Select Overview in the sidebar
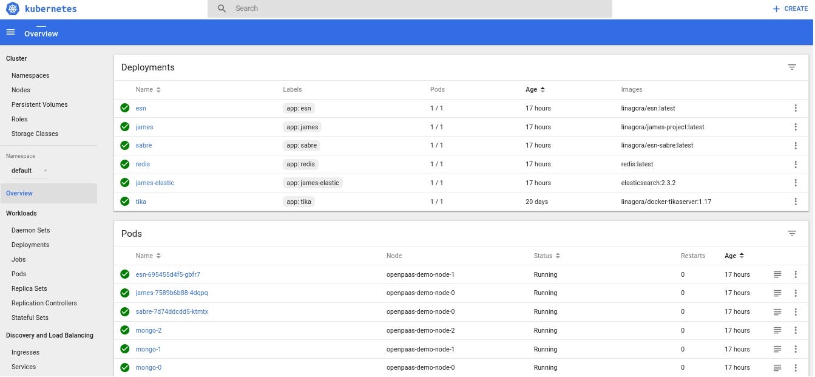 point(49,194)
